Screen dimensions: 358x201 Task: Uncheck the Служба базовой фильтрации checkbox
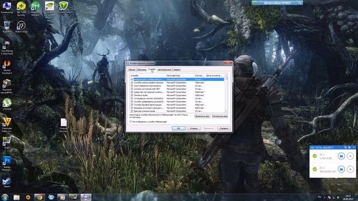click(x=132, y=105)
